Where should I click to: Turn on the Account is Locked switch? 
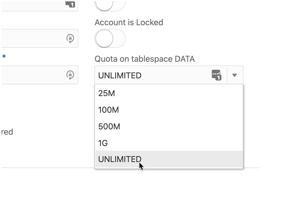click(110, 38)
